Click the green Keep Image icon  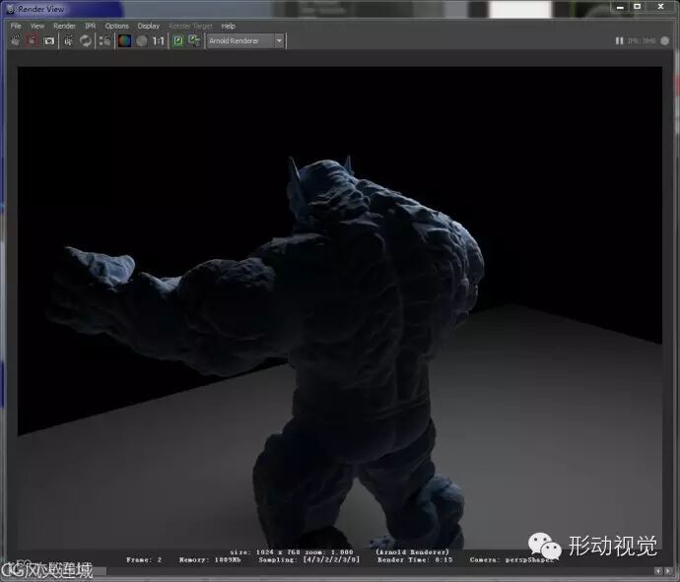click(178, 41)
